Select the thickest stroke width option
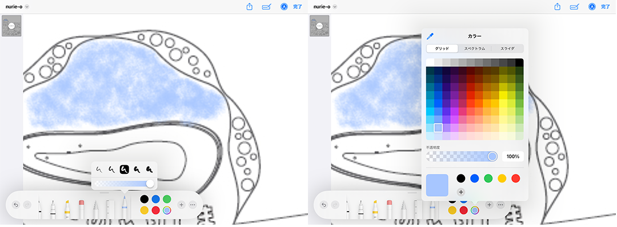Screen dimensions: 617x227 point(149,169)
